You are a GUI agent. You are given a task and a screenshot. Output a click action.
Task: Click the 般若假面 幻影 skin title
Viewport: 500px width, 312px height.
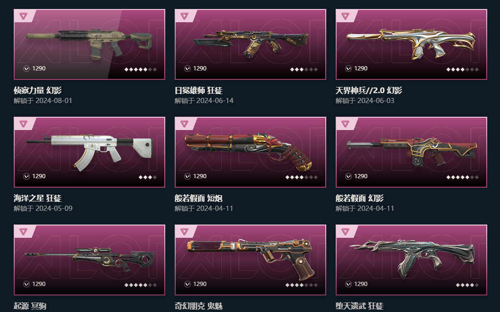(x=359, y=199)
